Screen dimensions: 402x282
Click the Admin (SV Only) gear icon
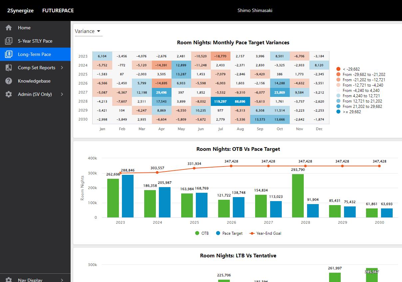coord(9,94)
